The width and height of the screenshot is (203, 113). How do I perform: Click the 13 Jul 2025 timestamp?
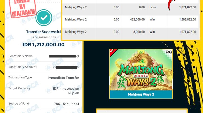[x=44, y=37]
